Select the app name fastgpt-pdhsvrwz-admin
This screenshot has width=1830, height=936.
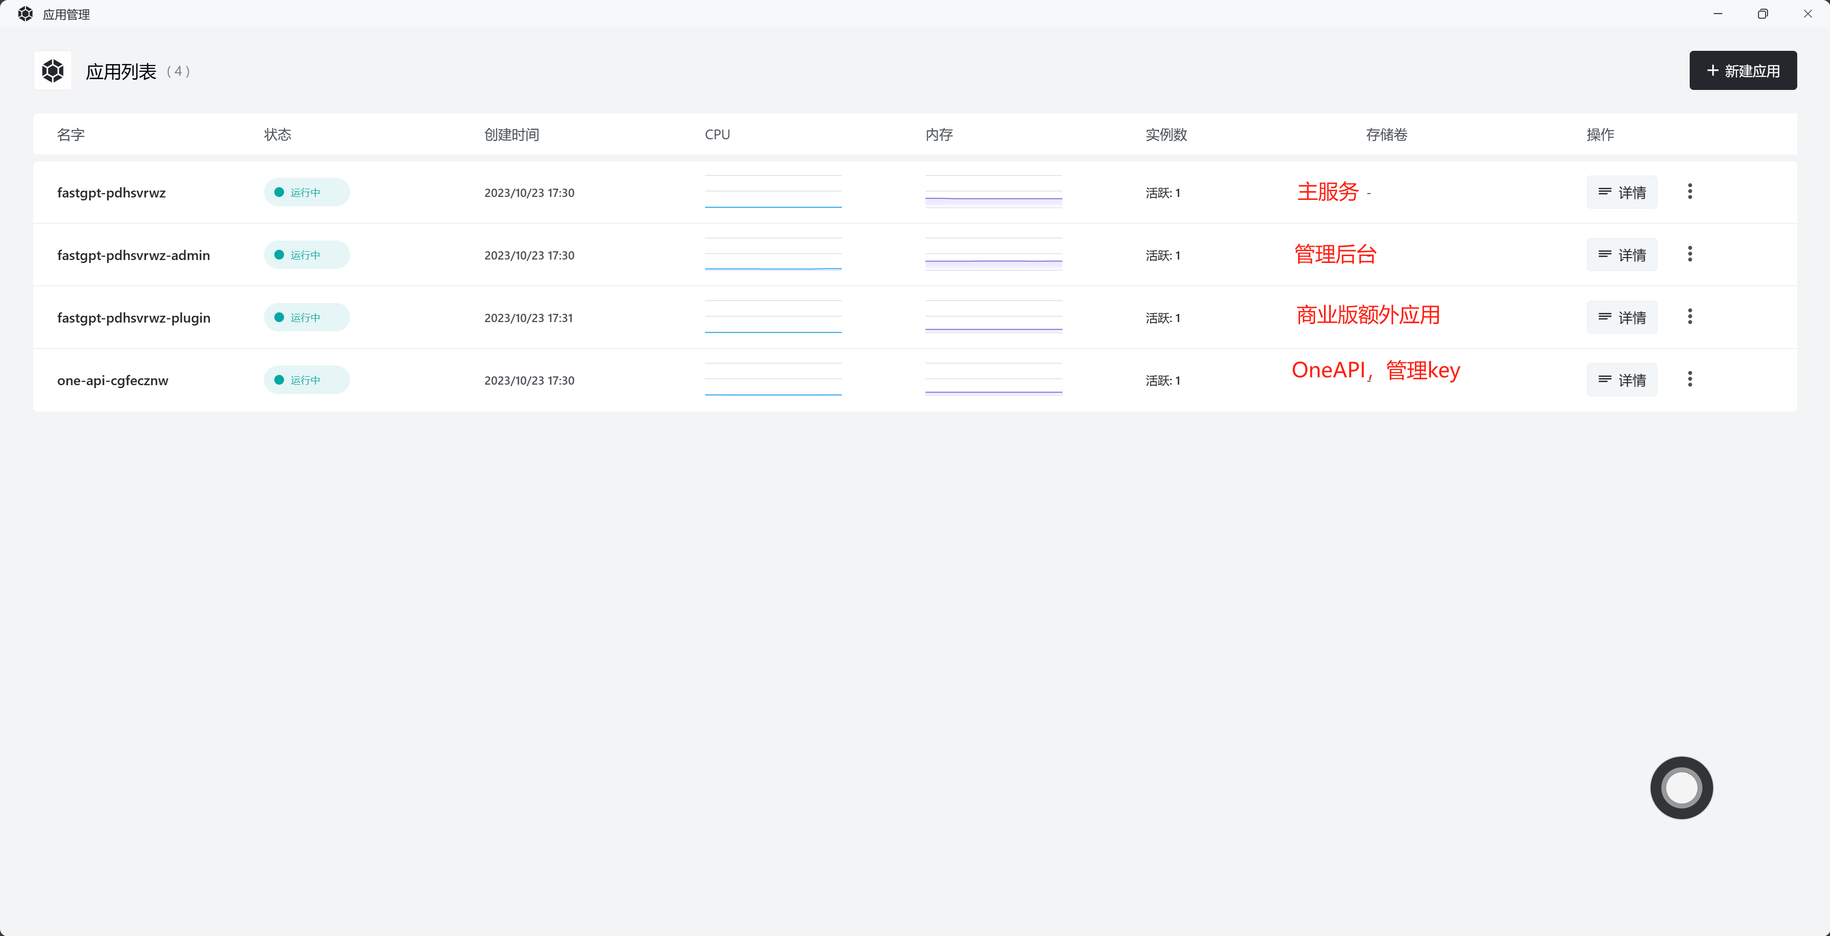pyautogui.click(x=133, y=255)
